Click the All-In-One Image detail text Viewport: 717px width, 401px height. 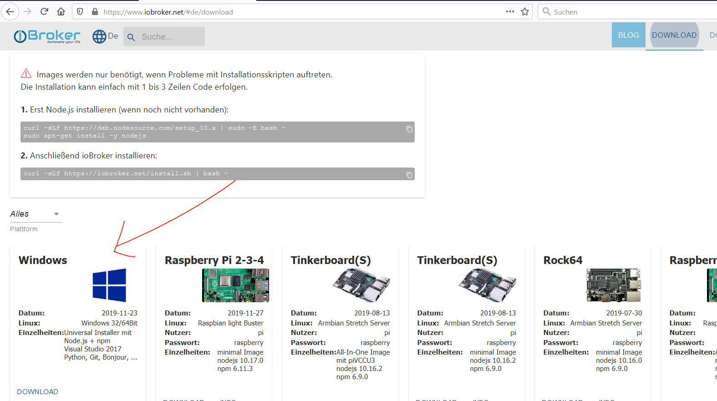pos(363,352)
